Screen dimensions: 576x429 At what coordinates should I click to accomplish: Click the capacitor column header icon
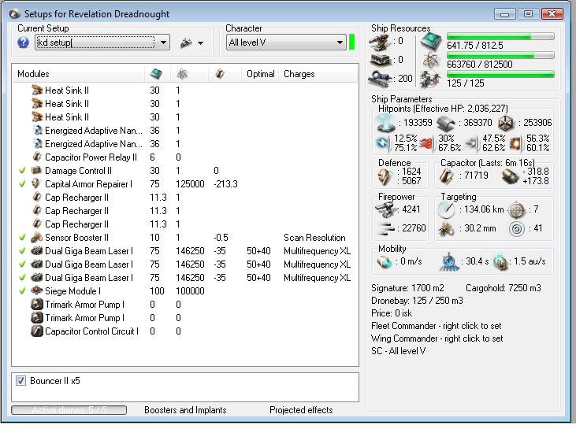click(x=220, y=74)
